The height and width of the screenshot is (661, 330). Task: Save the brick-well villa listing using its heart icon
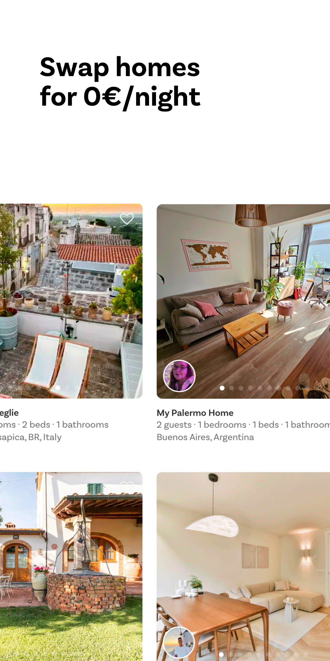(127, 487)
